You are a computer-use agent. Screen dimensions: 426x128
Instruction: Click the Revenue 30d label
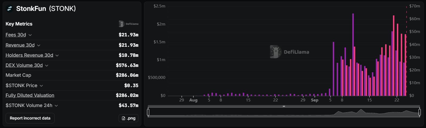(x=20, y=45)
